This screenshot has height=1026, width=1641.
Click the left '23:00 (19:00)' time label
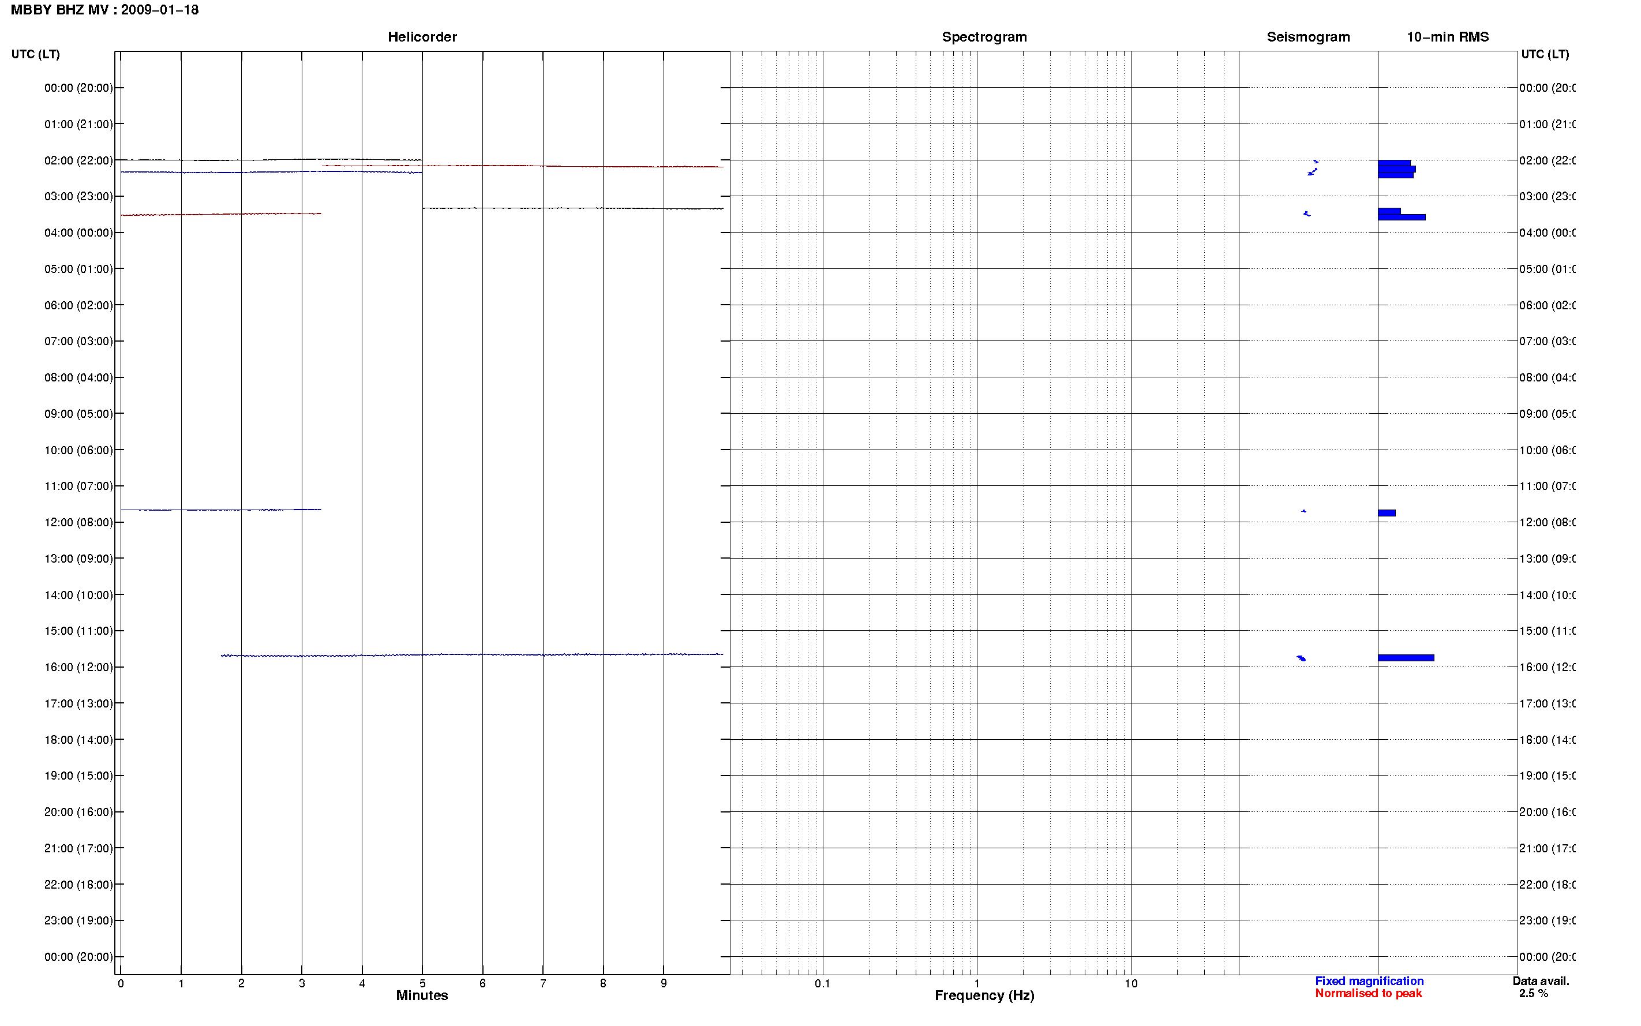click(78, 921)
